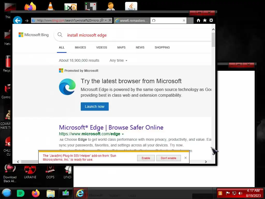Open the user avatar desktop icon
Screen dimensions: 265x199
point(111,6)
